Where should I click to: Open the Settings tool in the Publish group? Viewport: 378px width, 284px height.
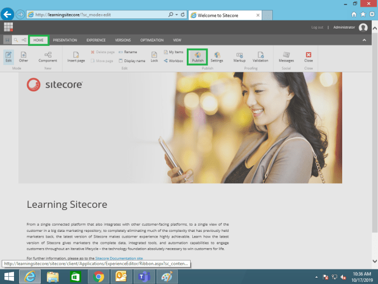pyautogui.click(x=216, y=56)
